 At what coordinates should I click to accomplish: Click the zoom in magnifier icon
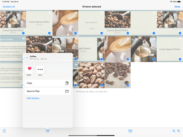tap(179, 131)
